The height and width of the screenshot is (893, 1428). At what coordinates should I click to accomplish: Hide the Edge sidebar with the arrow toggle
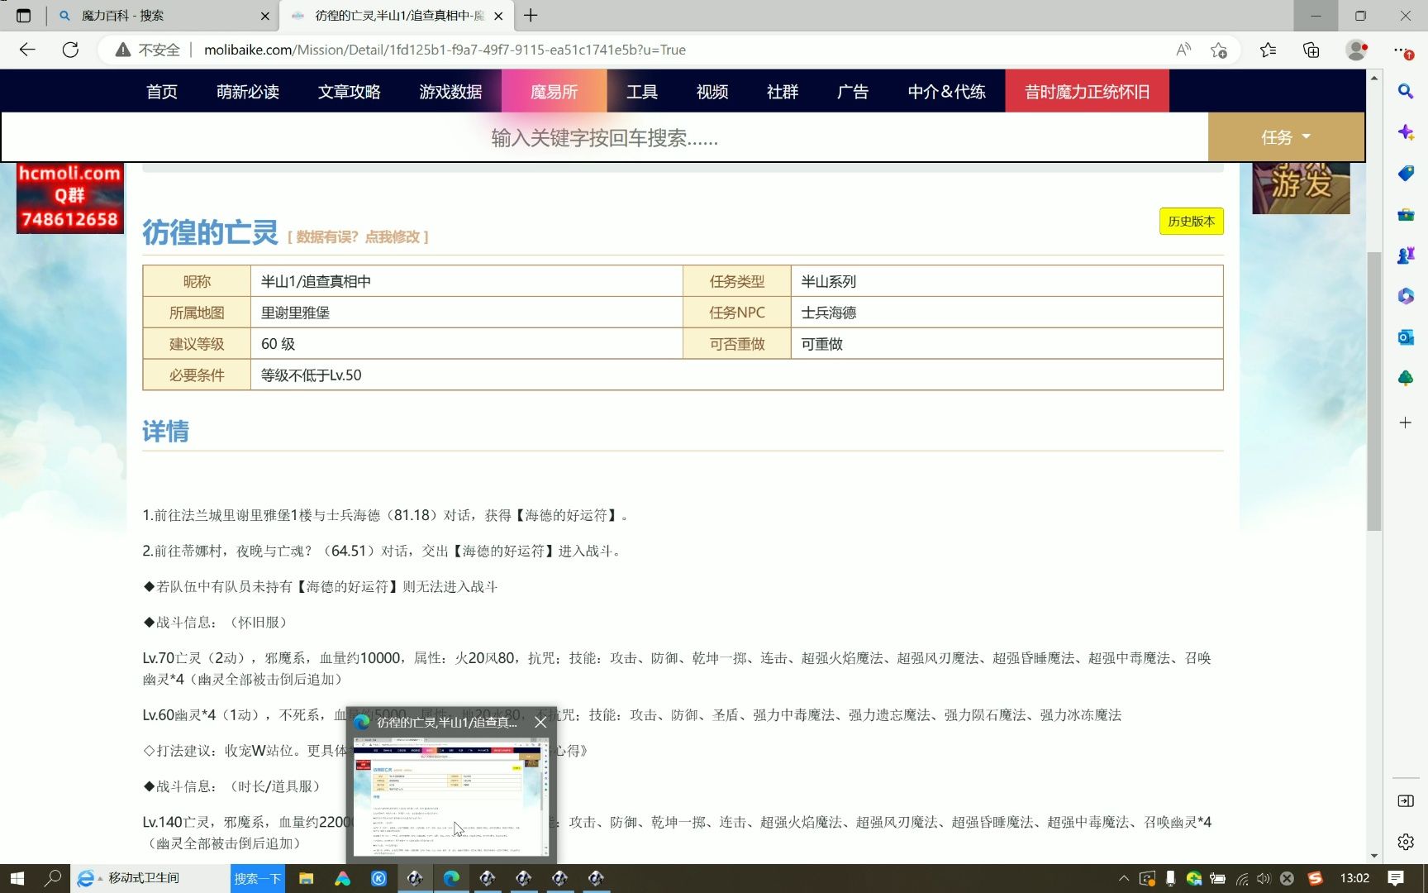click(1405, 800)
